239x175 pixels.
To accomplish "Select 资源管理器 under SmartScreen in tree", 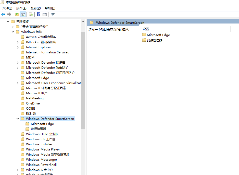I will 39,129.
